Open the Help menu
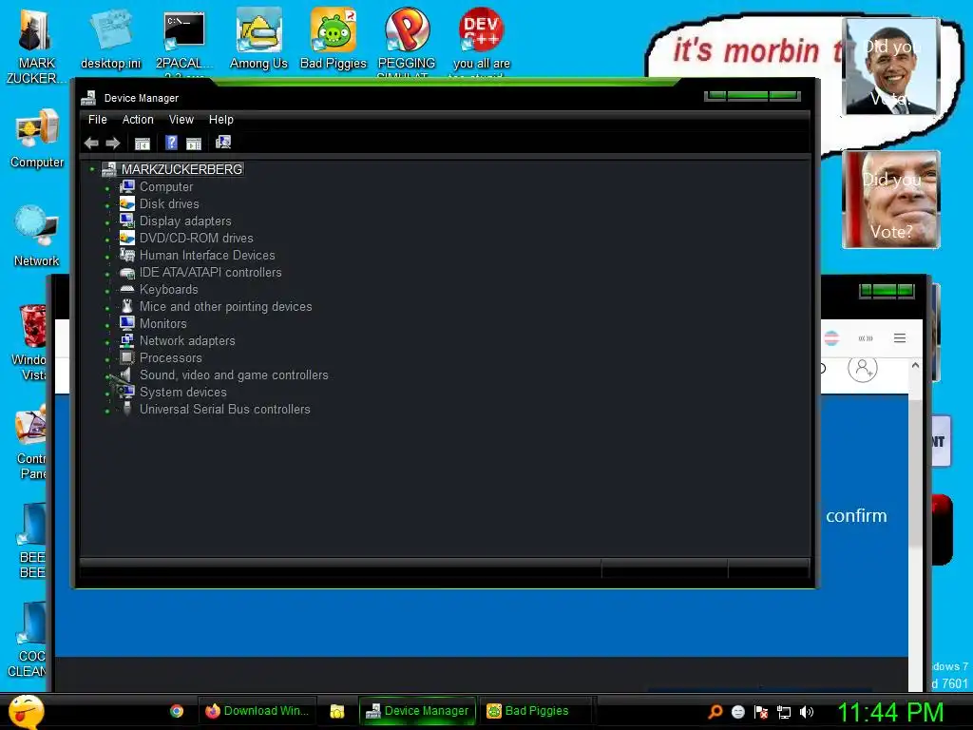This screenshot has height=730, width=973. click(x=220, y=119)
